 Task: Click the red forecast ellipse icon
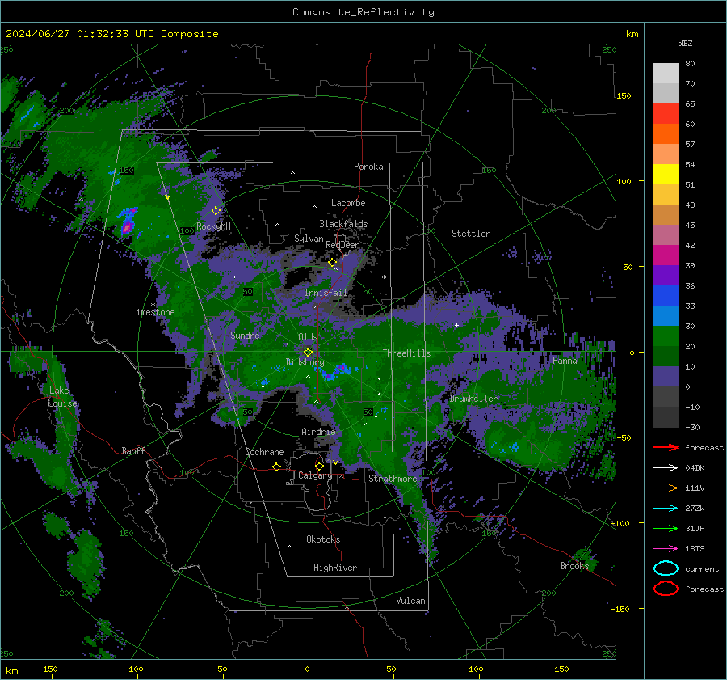coord(666,589)
